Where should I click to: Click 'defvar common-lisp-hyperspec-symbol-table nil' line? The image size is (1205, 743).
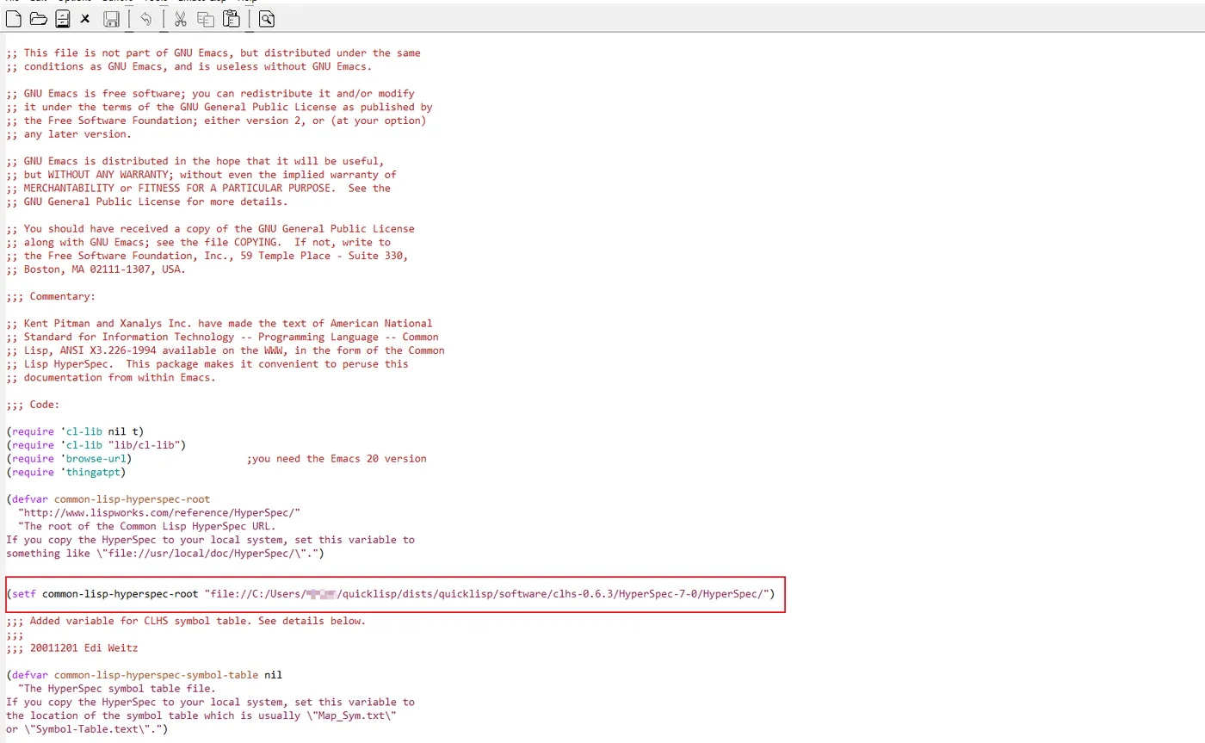point(144,675)
